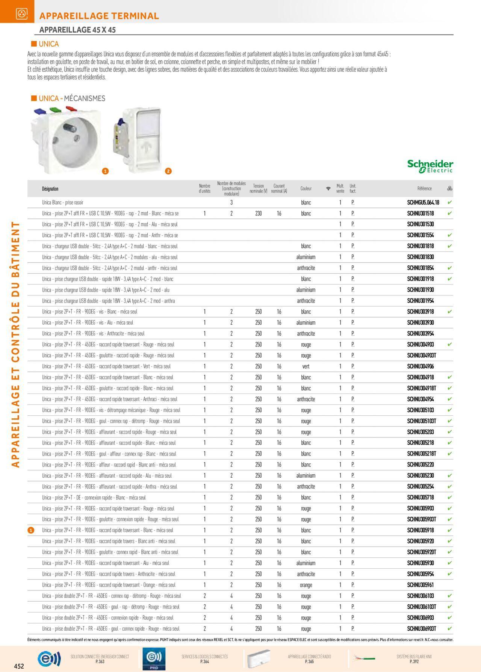Click the 230 voltage value in SCHNU301518 row

259,213
